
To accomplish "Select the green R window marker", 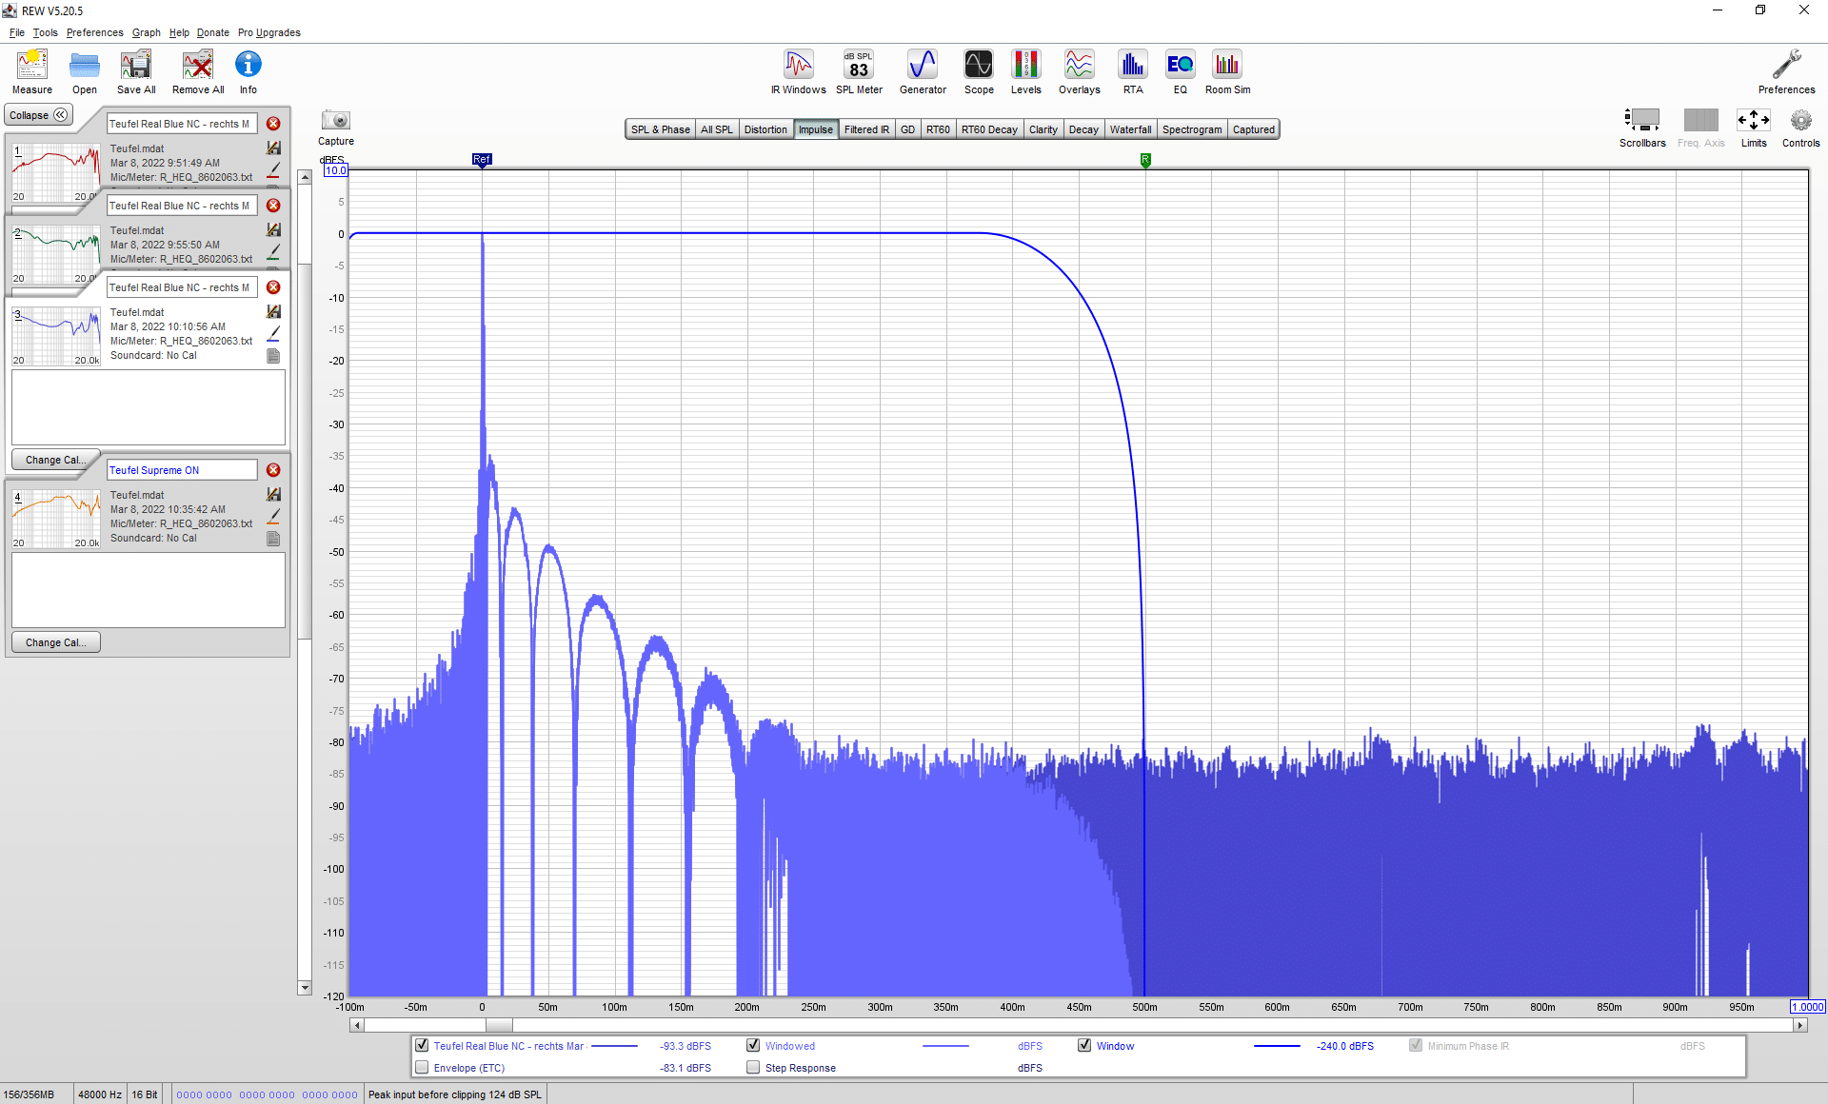I will pos(1145,160).
